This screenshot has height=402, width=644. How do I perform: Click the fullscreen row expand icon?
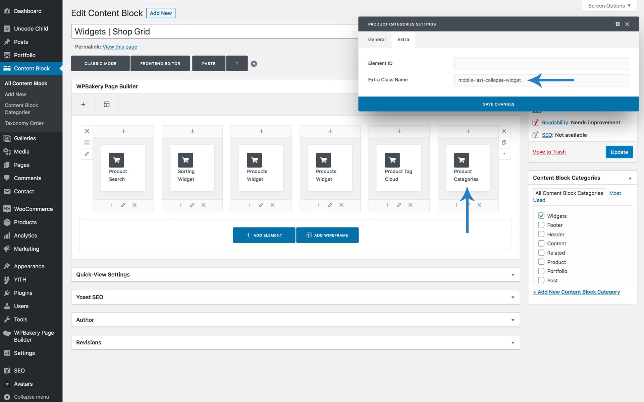pos(87,131)
